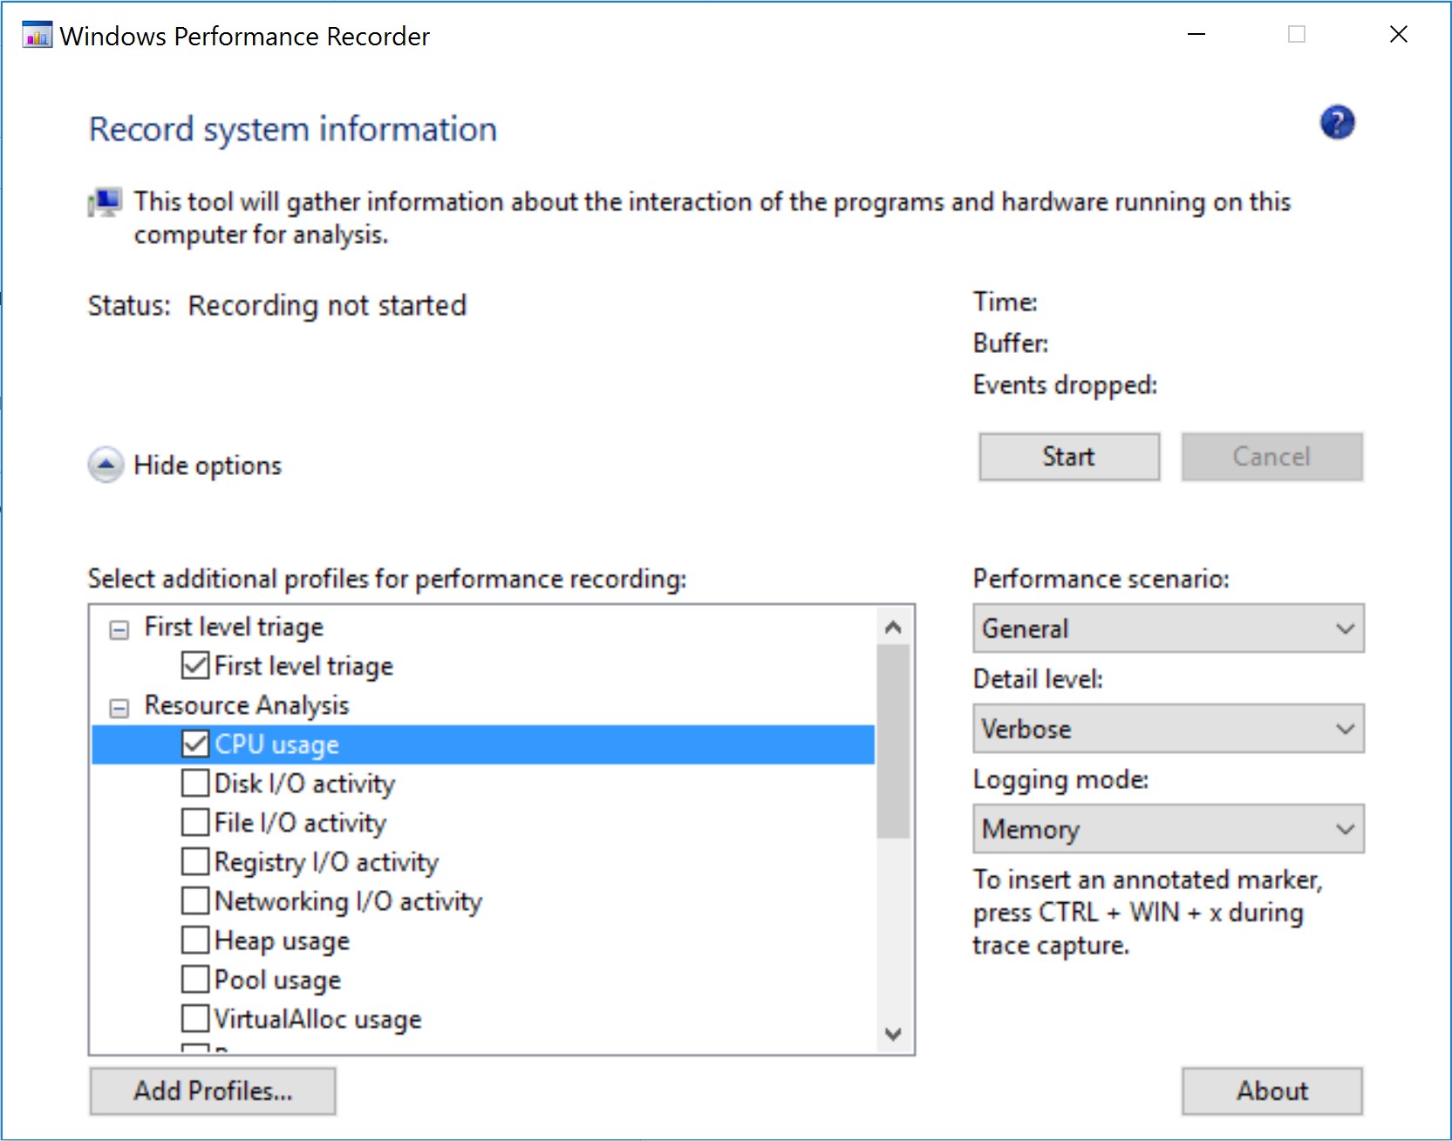Close the Windows Performance Recorder window
The height and width of the screenshot is (1141, 1452).
[x=1399, y=35]
